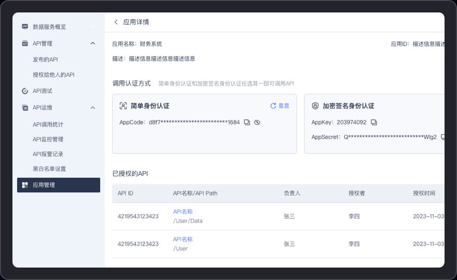Image resolution: width=457 pixels, height=280 pixels.
Task: Collapse the API运维 menu section
Action: (92, 108)
